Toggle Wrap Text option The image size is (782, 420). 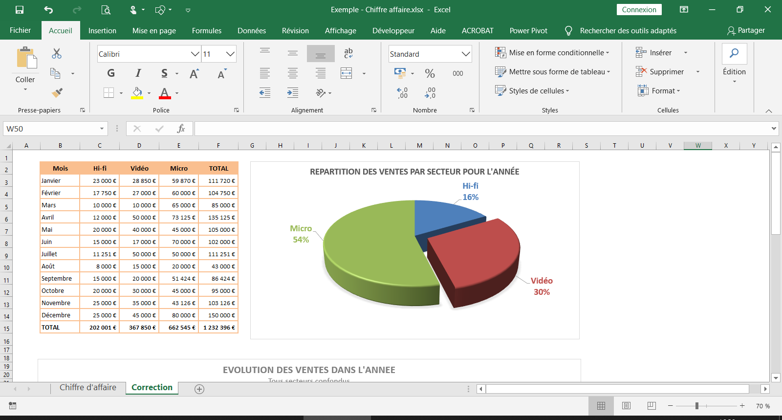tap(348, 53)
